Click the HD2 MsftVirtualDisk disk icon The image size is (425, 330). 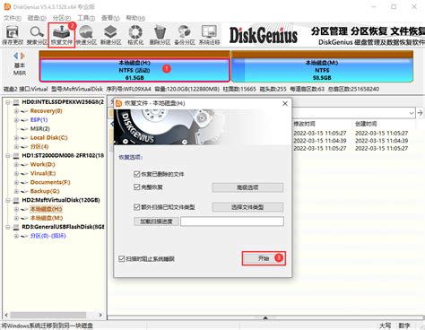(x=16, y=200)
